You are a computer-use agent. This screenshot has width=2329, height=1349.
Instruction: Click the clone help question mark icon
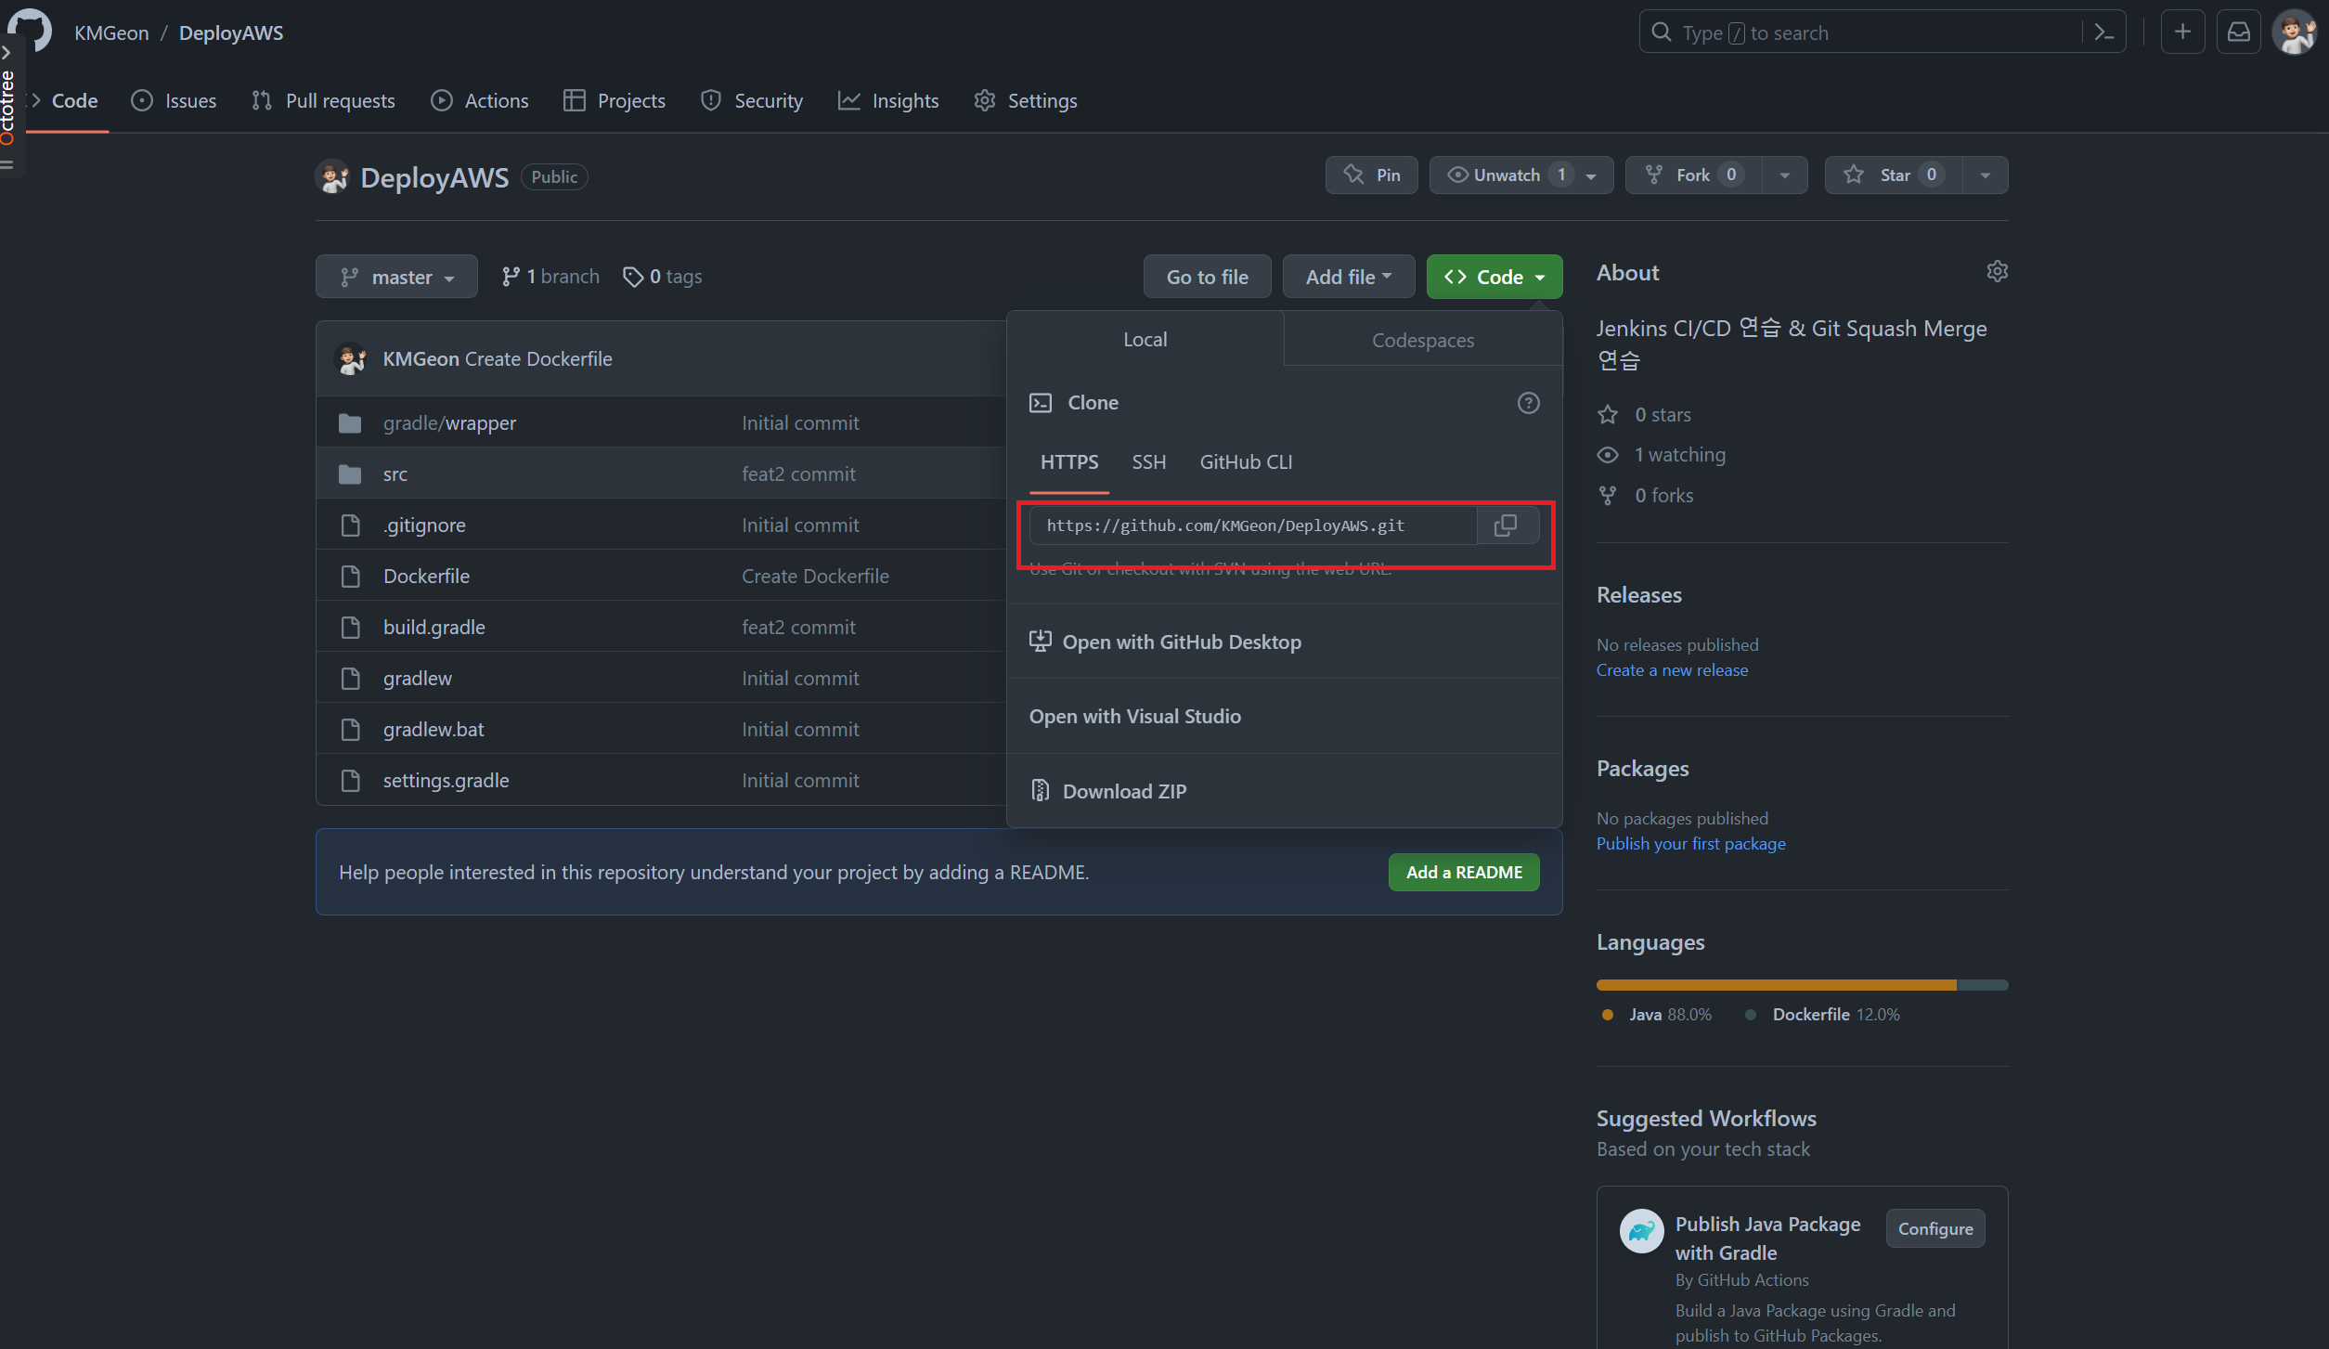(1528, 403)
